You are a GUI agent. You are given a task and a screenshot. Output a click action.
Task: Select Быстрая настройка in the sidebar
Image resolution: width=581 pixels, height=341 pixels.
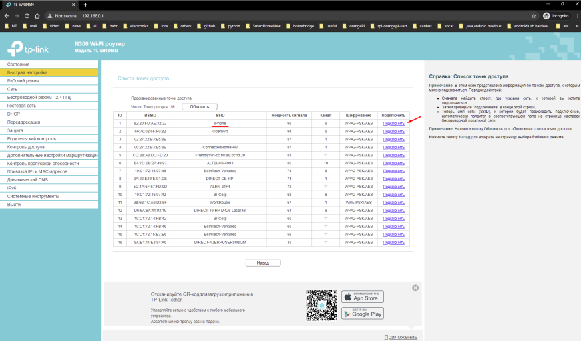(49, 72)
